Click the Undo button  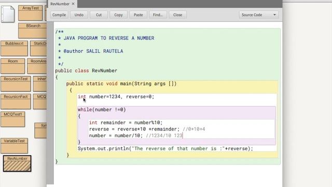79,15
